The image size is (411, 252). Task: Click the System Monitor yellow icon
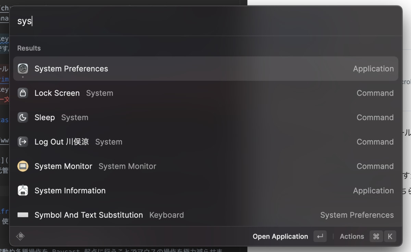pyautogui.click(x=23, y=166)
